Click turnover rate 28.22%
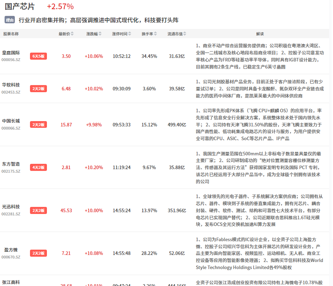This screenshot has width=333, height=286. 149,253
